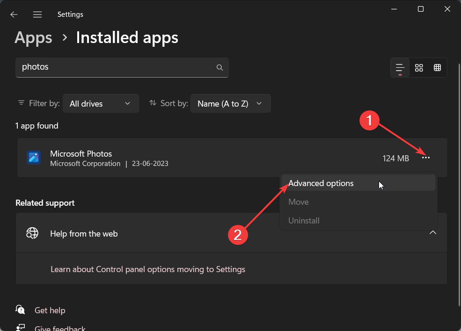Close the Settings window

click(x=447, y=9)
